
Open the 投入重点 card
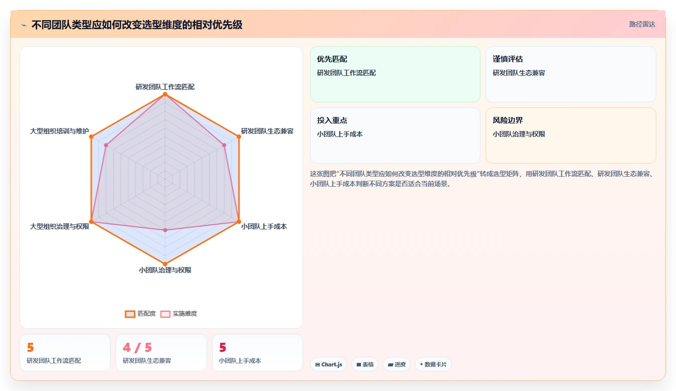395,136
